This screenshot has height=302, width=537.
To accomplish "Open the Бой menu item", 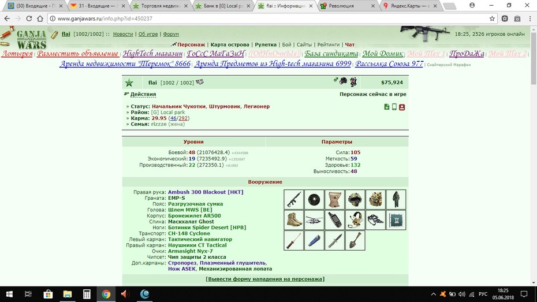I will click(x=286, y=44).
